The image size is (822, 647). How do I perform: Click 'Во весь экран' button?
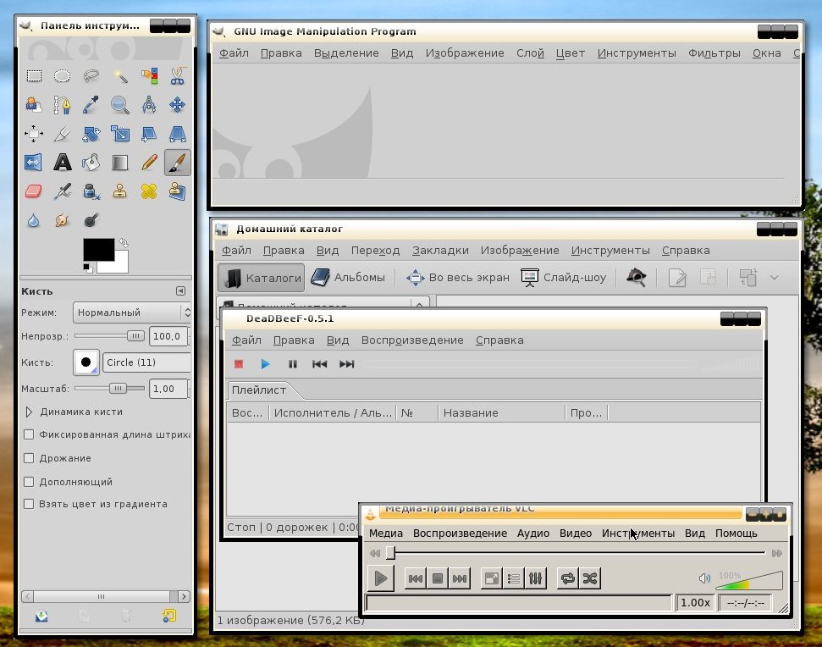click(458, 278)
